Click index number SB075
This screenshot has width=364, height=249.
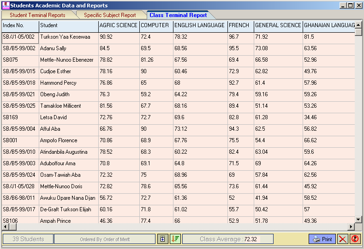pos(20,61)
